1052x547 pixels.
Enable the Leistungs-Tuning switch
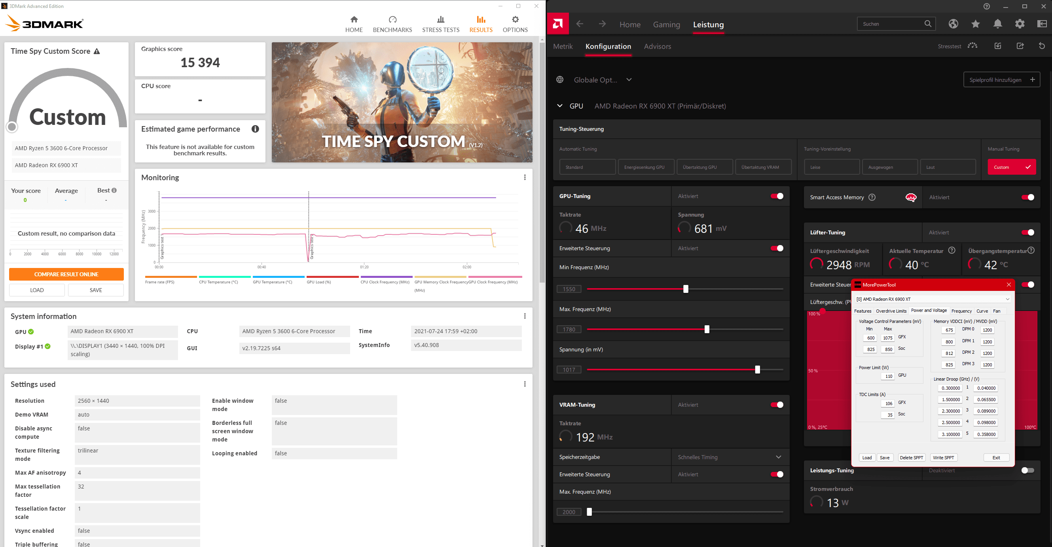1027,470
